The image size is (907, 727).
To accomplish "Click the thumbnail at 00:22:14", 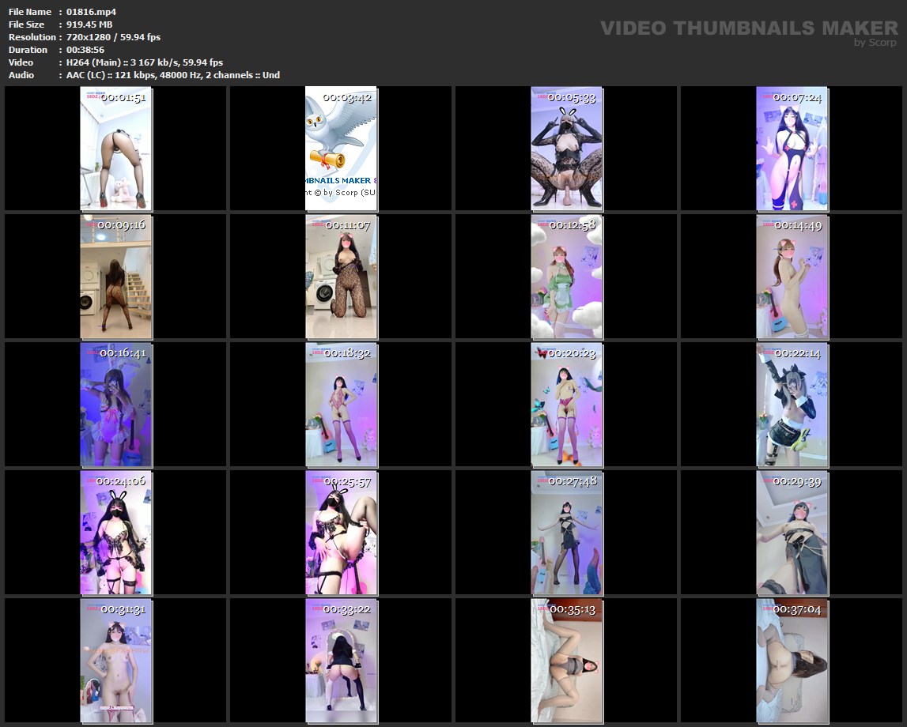I will (x=792, y=405).
